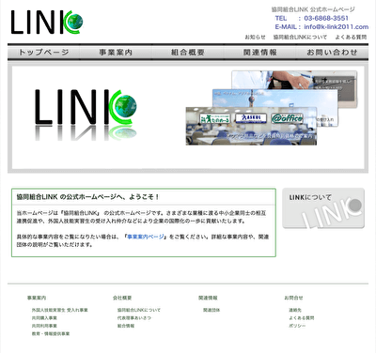
Task: Visit the よくある質問 header link
Action: click(351, 37)
